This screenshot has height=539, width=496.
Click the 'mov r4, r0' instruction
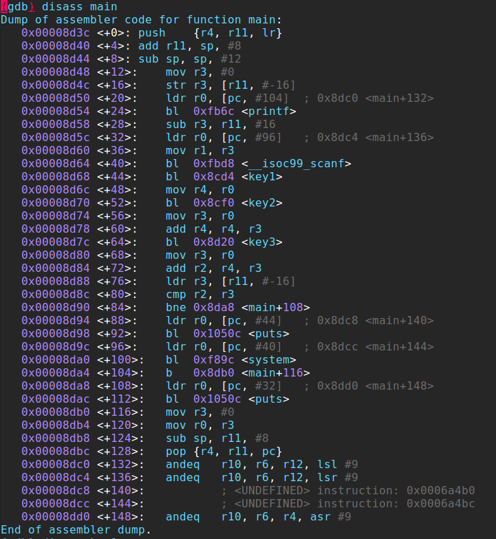(x=200, y=189)
